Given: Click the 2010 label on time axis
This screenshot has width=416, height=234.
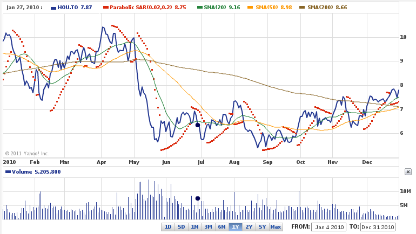Looking at the screenshot, I should click(x=9, y=162).
